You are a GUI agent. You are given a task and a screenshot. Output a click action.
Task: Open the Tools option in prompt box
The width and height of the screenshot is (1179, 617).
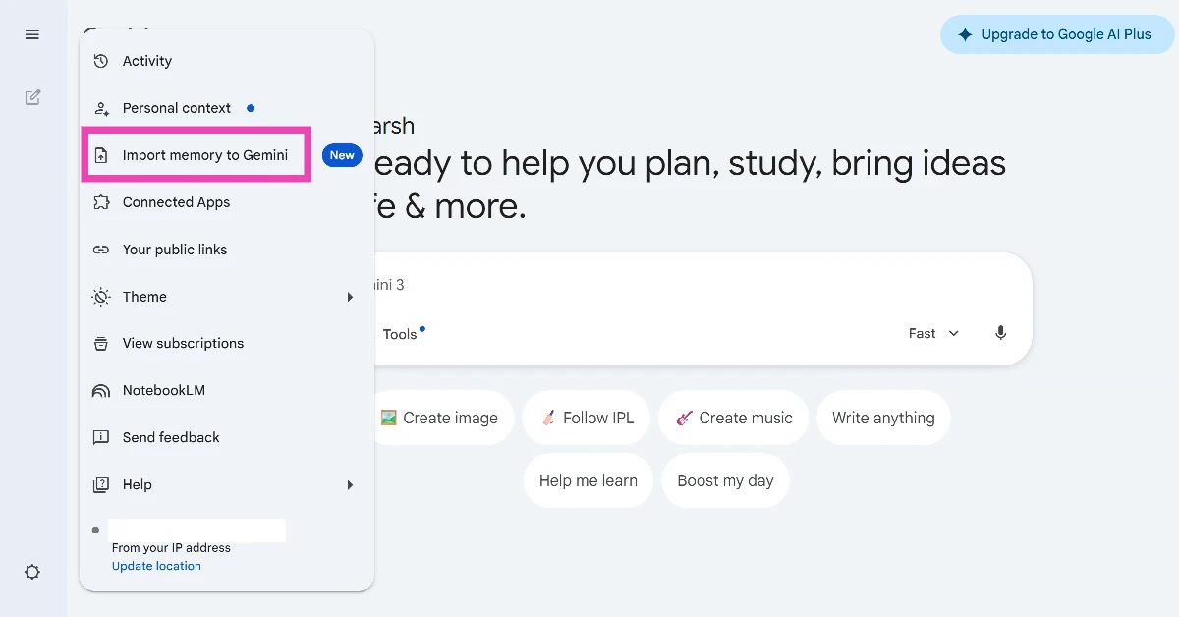click(400, 334)
